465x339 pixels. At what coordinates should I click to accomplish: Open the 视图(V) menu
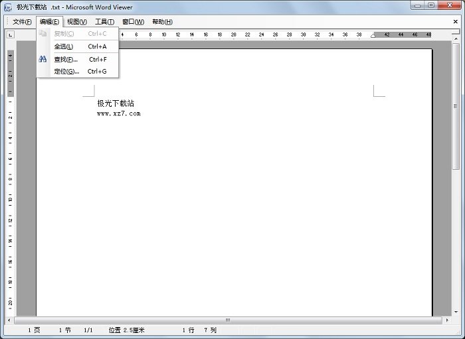coord(77,22)
